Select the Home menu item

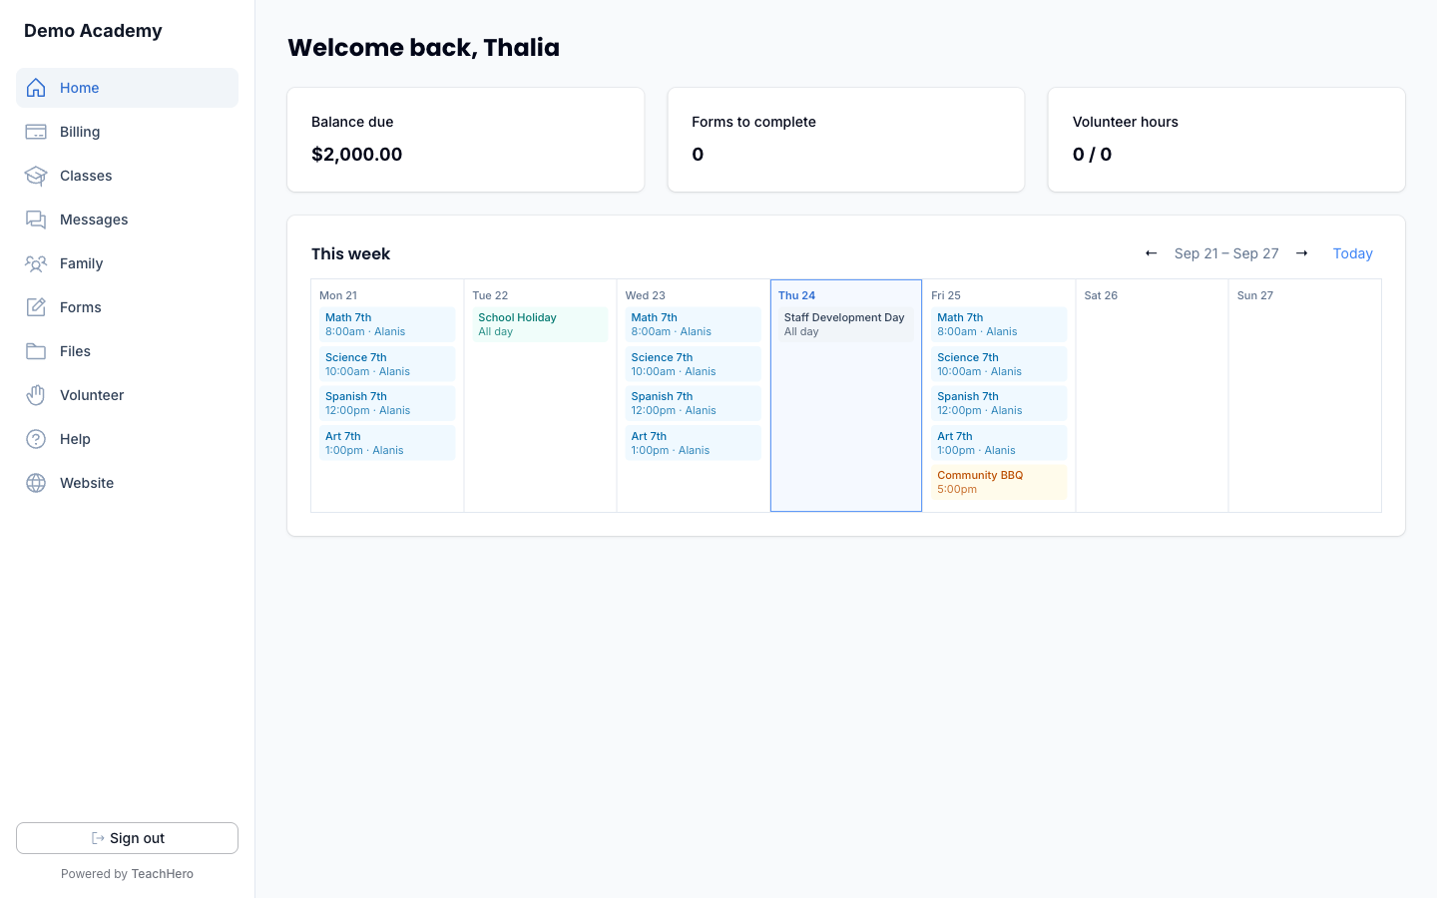127,88
